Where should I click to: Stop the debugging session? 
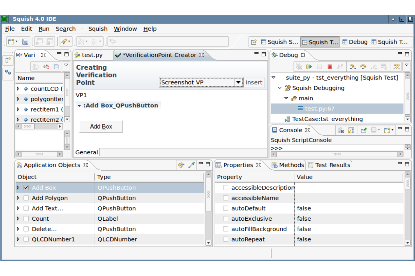330,67
